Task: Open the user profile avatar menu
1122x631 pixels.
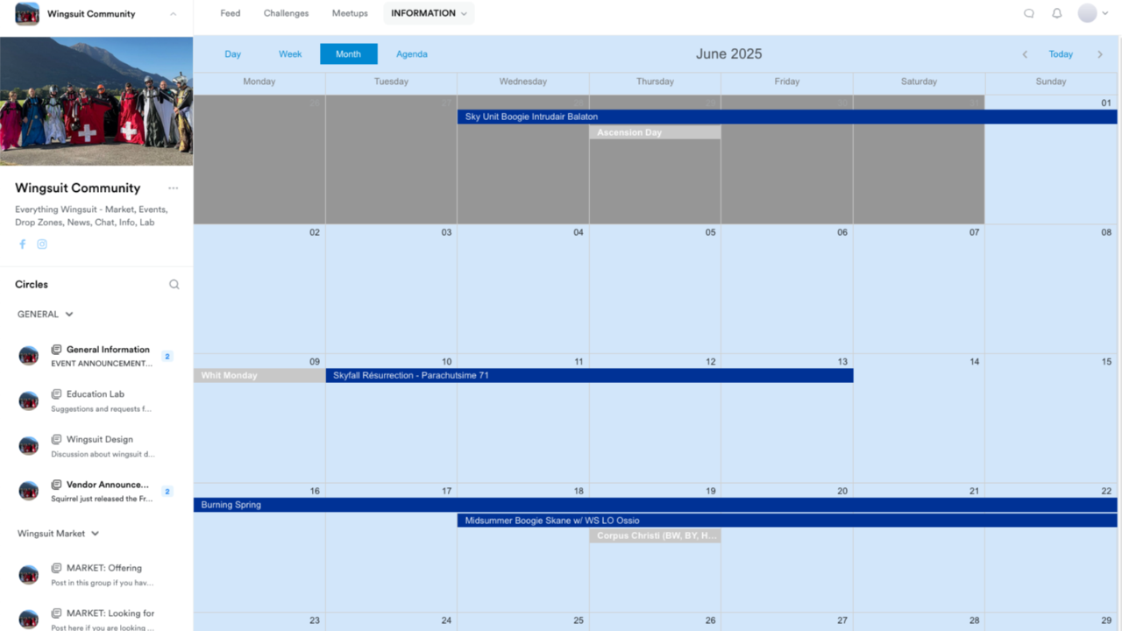Action: point(1091,13)
